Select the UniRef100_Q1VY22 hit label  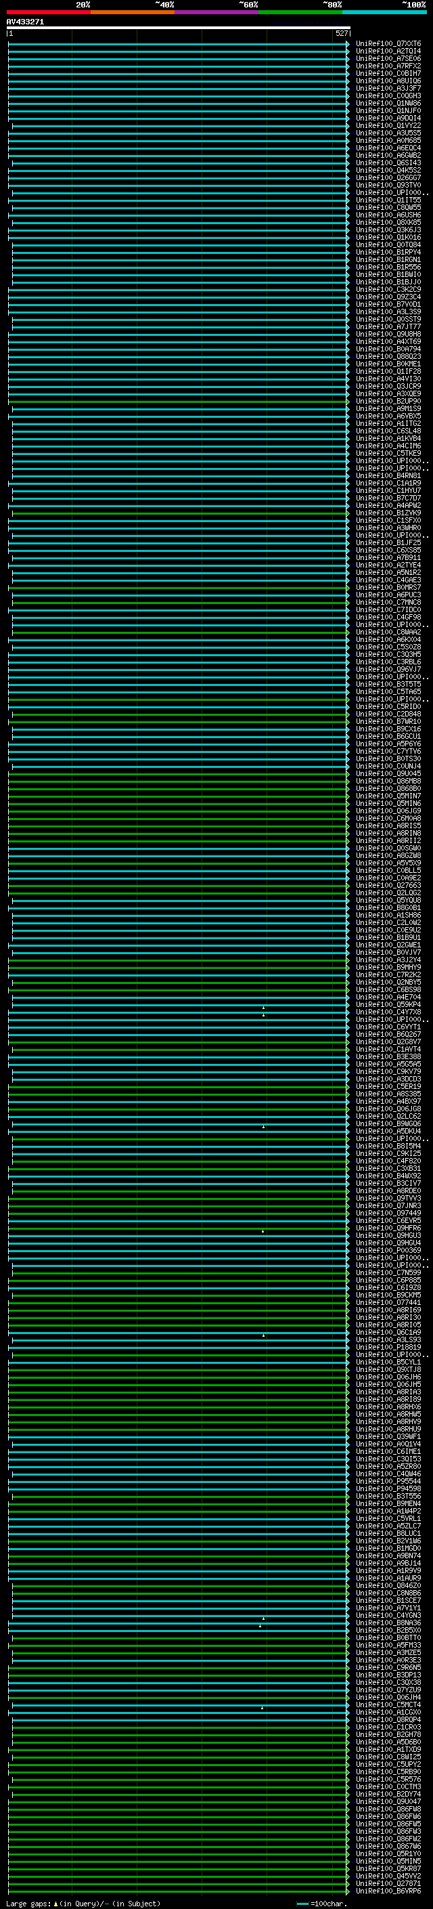[x=388, y=126]
